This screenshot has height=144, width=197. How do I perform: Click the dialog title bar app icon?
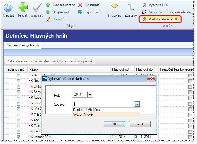(45, 79)
